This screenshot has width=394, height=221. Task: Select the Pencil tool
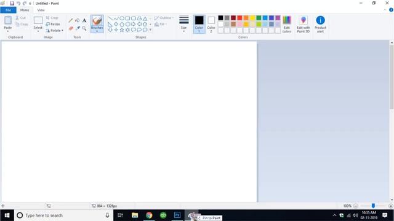[71, 20]
